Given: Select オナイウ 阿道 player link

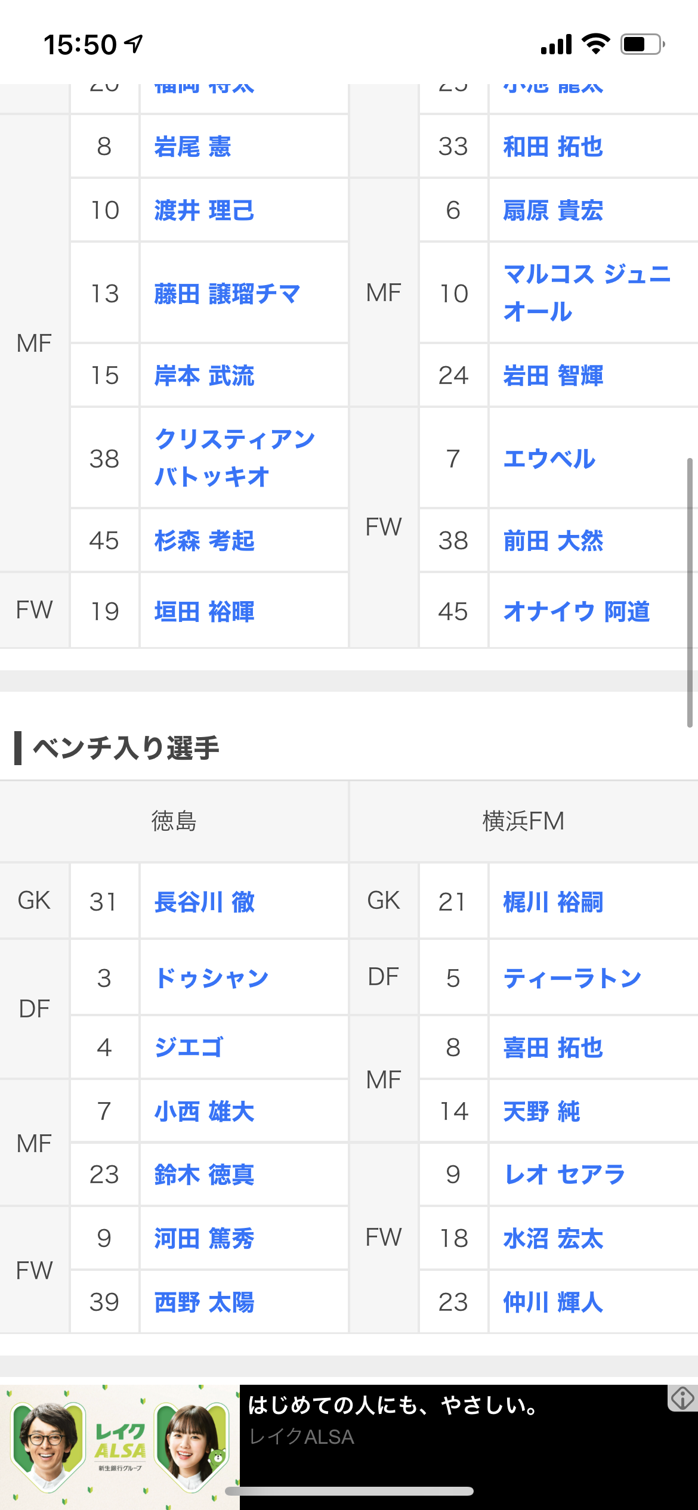Looking at the screenshot, I should [576, 611].
